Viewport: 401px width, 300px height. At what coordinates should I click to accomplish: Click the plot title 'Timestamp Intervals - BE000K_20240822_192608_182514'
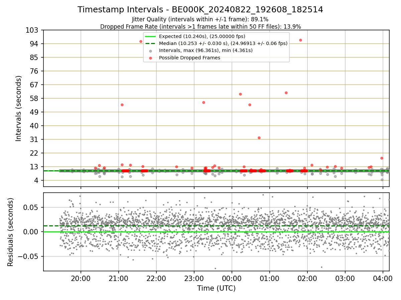(x=200, y=10)
